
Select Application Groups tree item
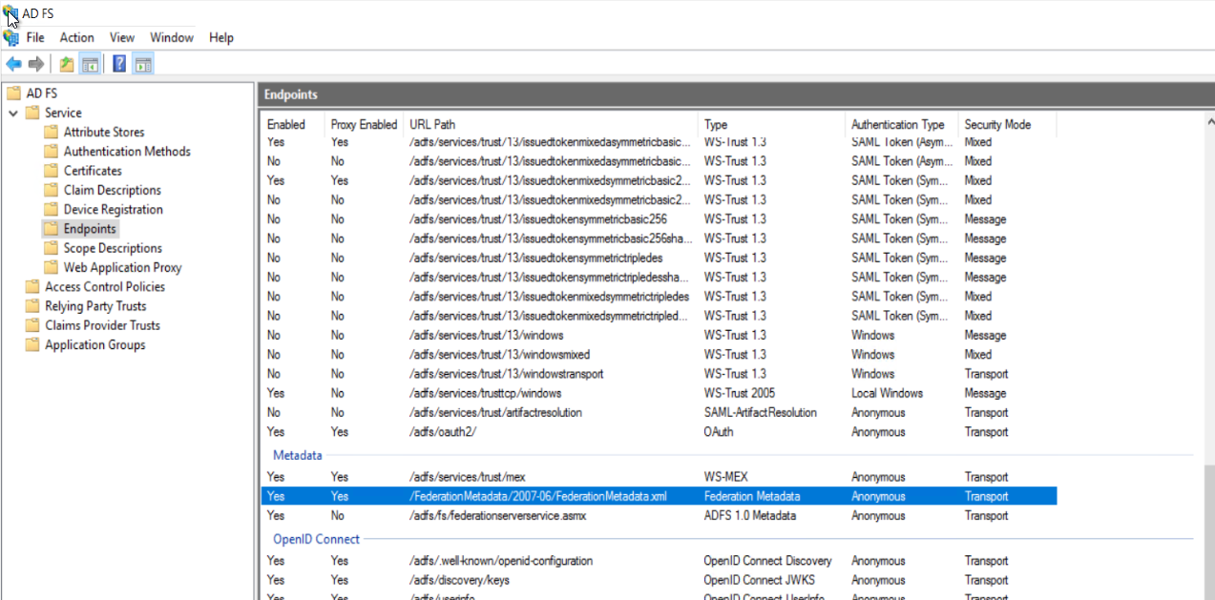(x=95, y=344)
